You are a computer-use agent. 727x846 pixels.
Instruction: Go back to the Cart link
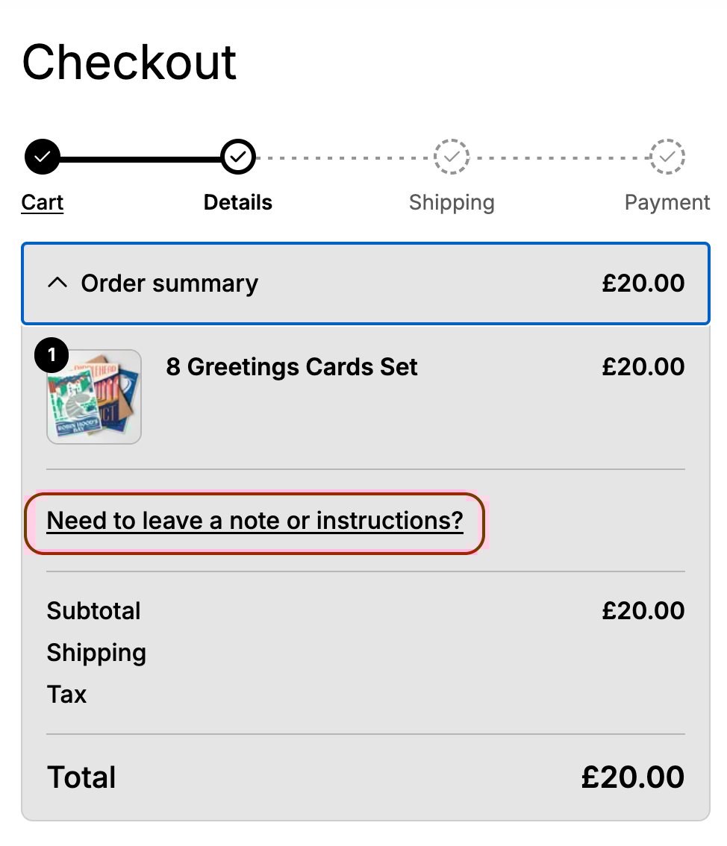pos(43,202)
